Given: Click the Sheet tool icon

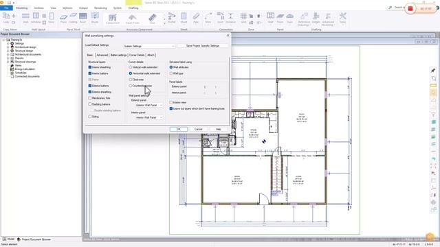Looking at the screenshot, I should point(184,16).
